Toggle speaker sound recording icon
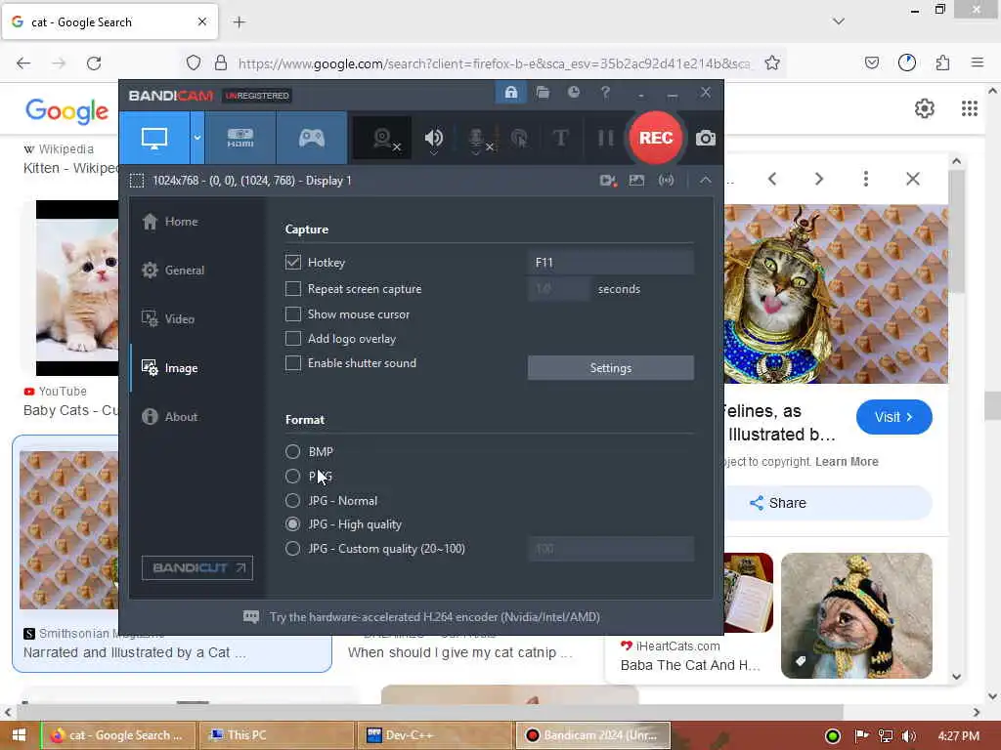This screenshot has width=1001, height=750. [x=433, y=138]
